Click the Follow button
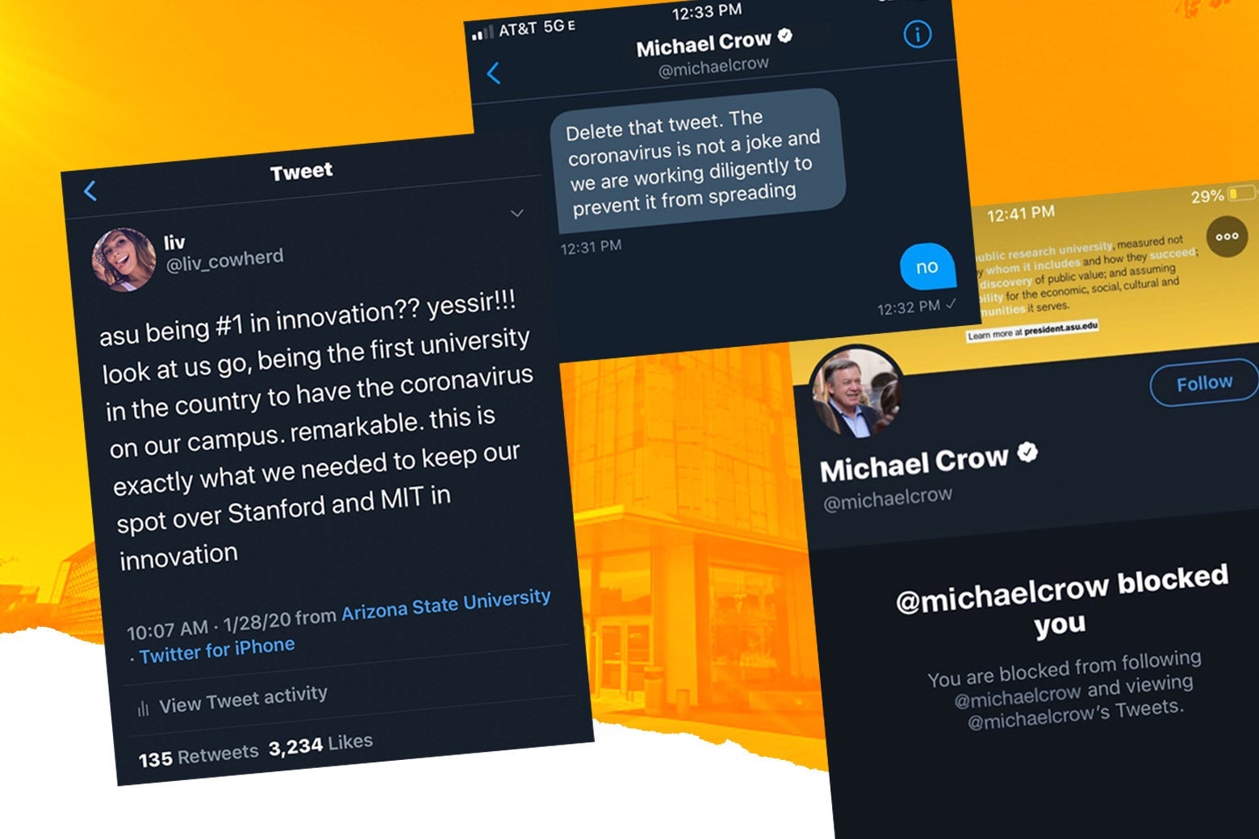 tap(1204, 383)
